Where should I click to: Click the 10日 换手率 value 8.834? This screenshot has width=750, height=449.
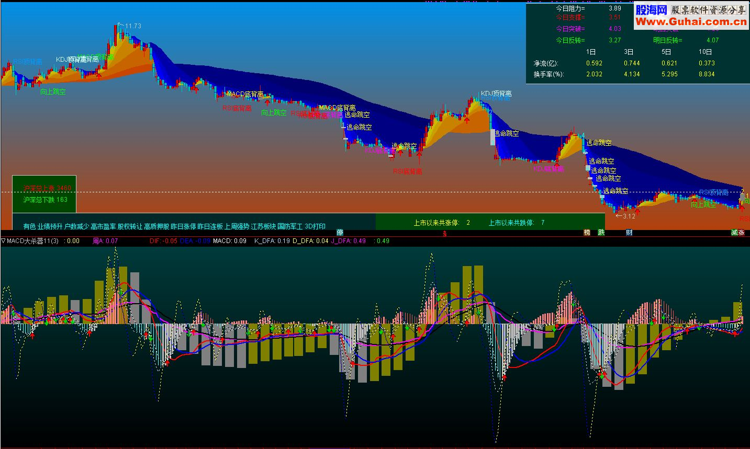coord(707,74)
